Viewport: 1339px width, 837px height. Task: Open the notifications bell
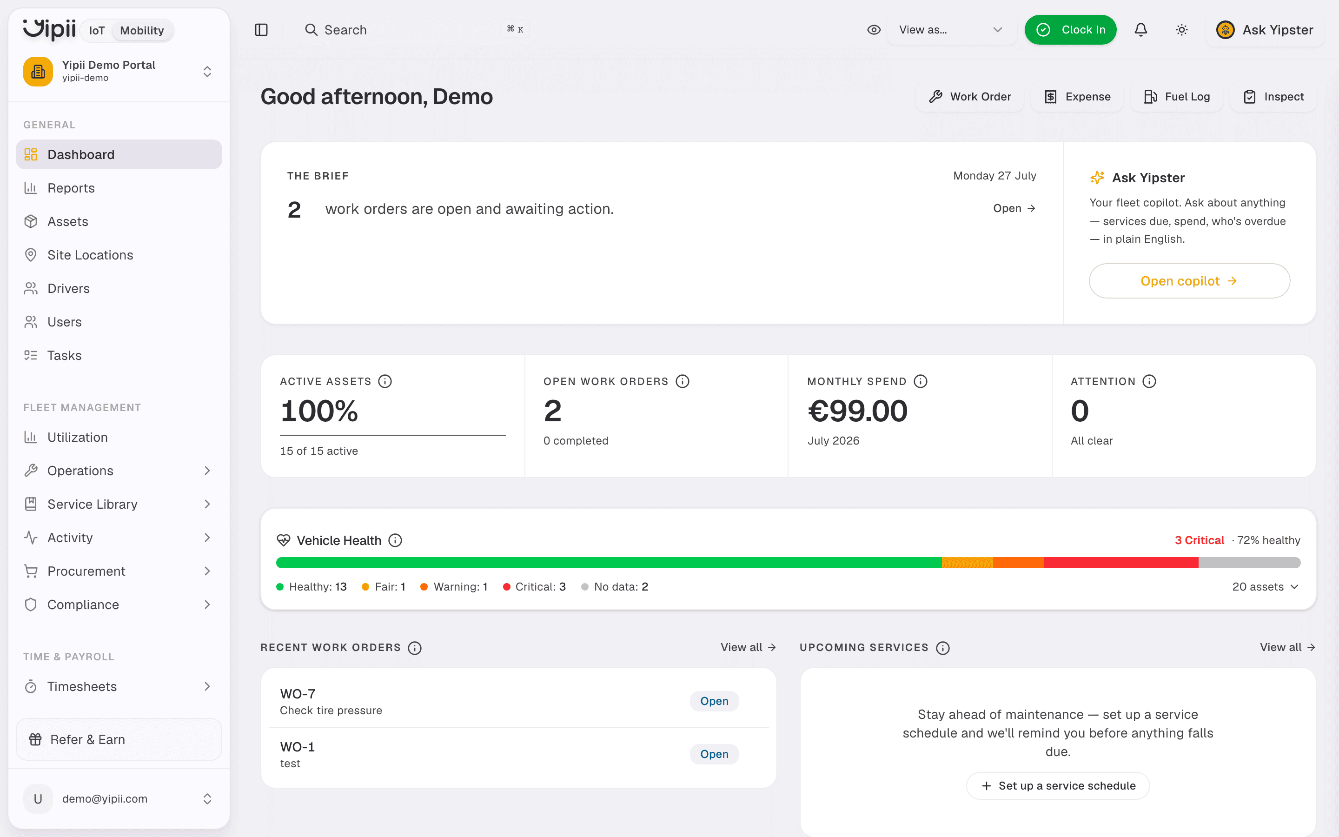click(x=1141, y=30)
